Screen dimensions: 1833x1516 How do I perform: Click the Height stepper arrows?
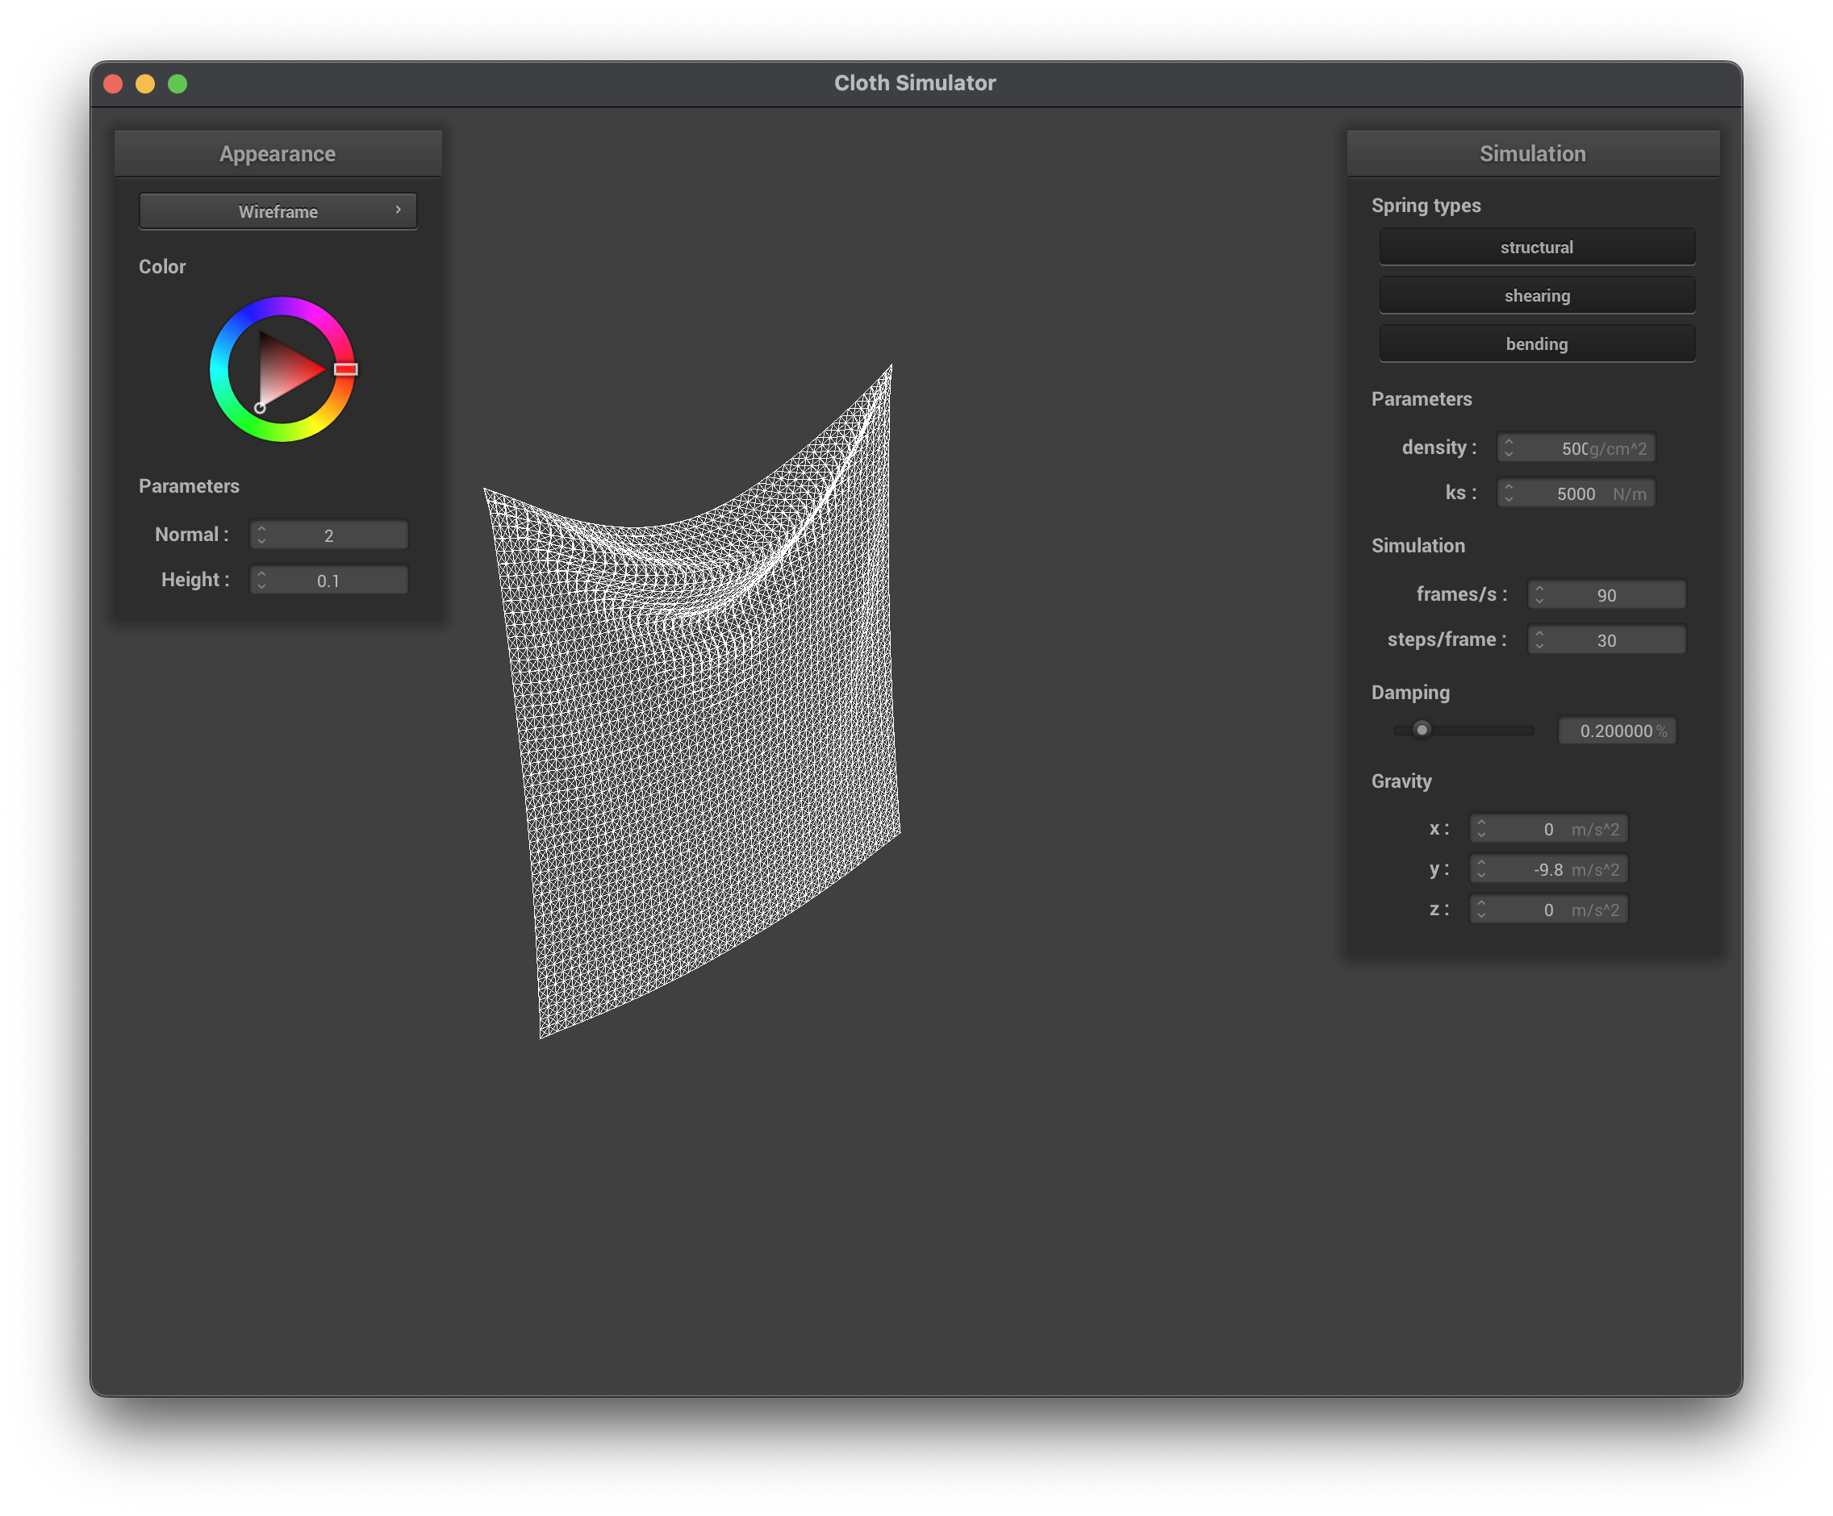click(261, 580)
